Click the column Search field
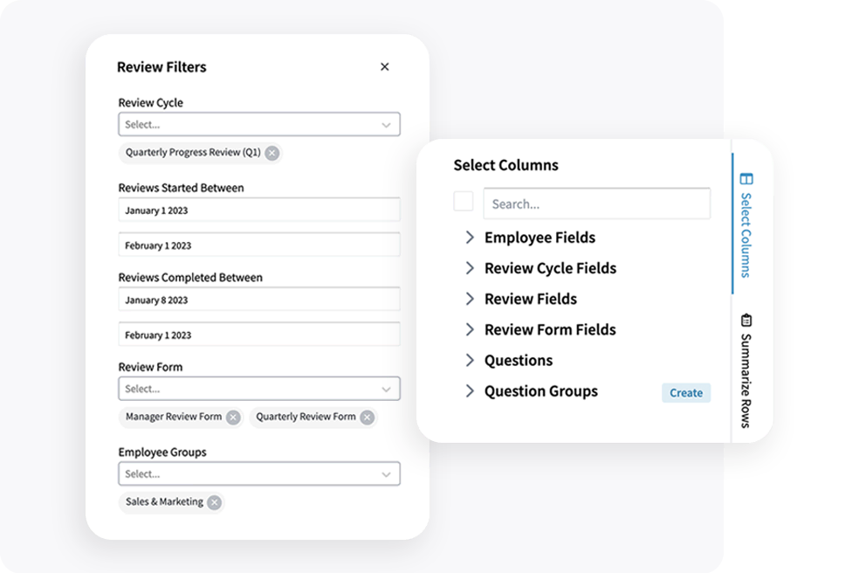The image size is (859, 573). click(x=597, y=203)
